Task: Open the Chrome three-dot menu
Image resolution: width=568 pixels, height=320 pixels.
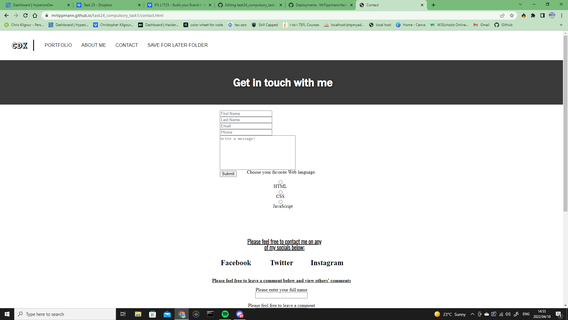Action: tap(561, 15)
